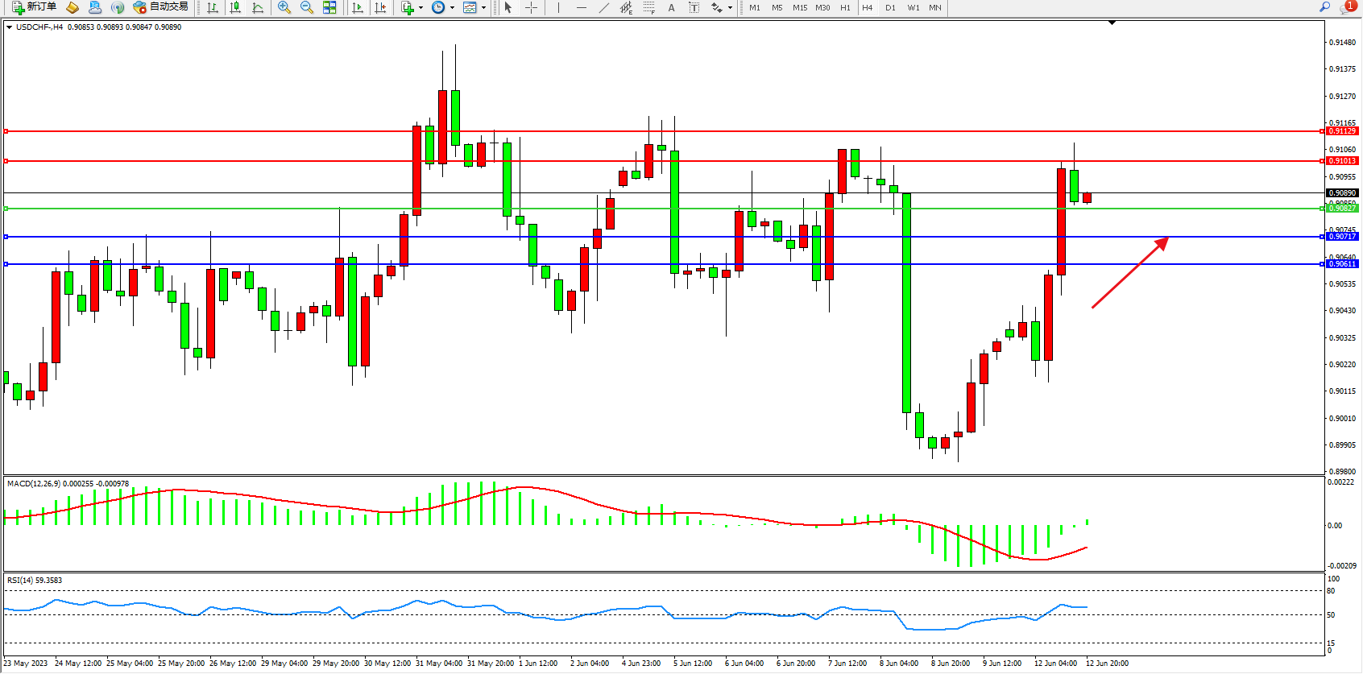Select the Fibonacci retracement tool

pyautogui.click(x=649, y=7)
